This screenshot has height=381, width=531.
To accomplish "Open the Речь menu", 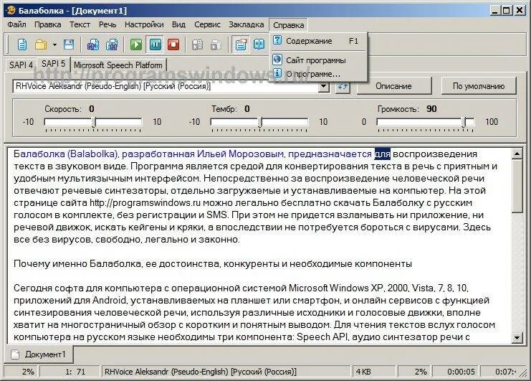I will point(107,24).
